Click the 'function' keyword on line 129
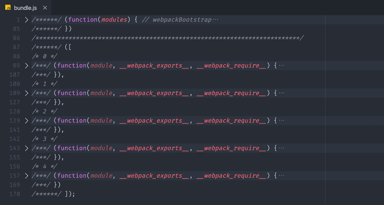Viewport: 384px width, 205px height. (x=72, y=120)
